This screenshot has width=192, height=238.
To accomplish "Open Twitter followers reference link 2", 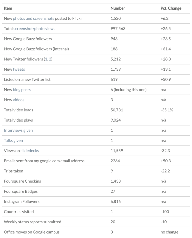I will tap(50, 59).
